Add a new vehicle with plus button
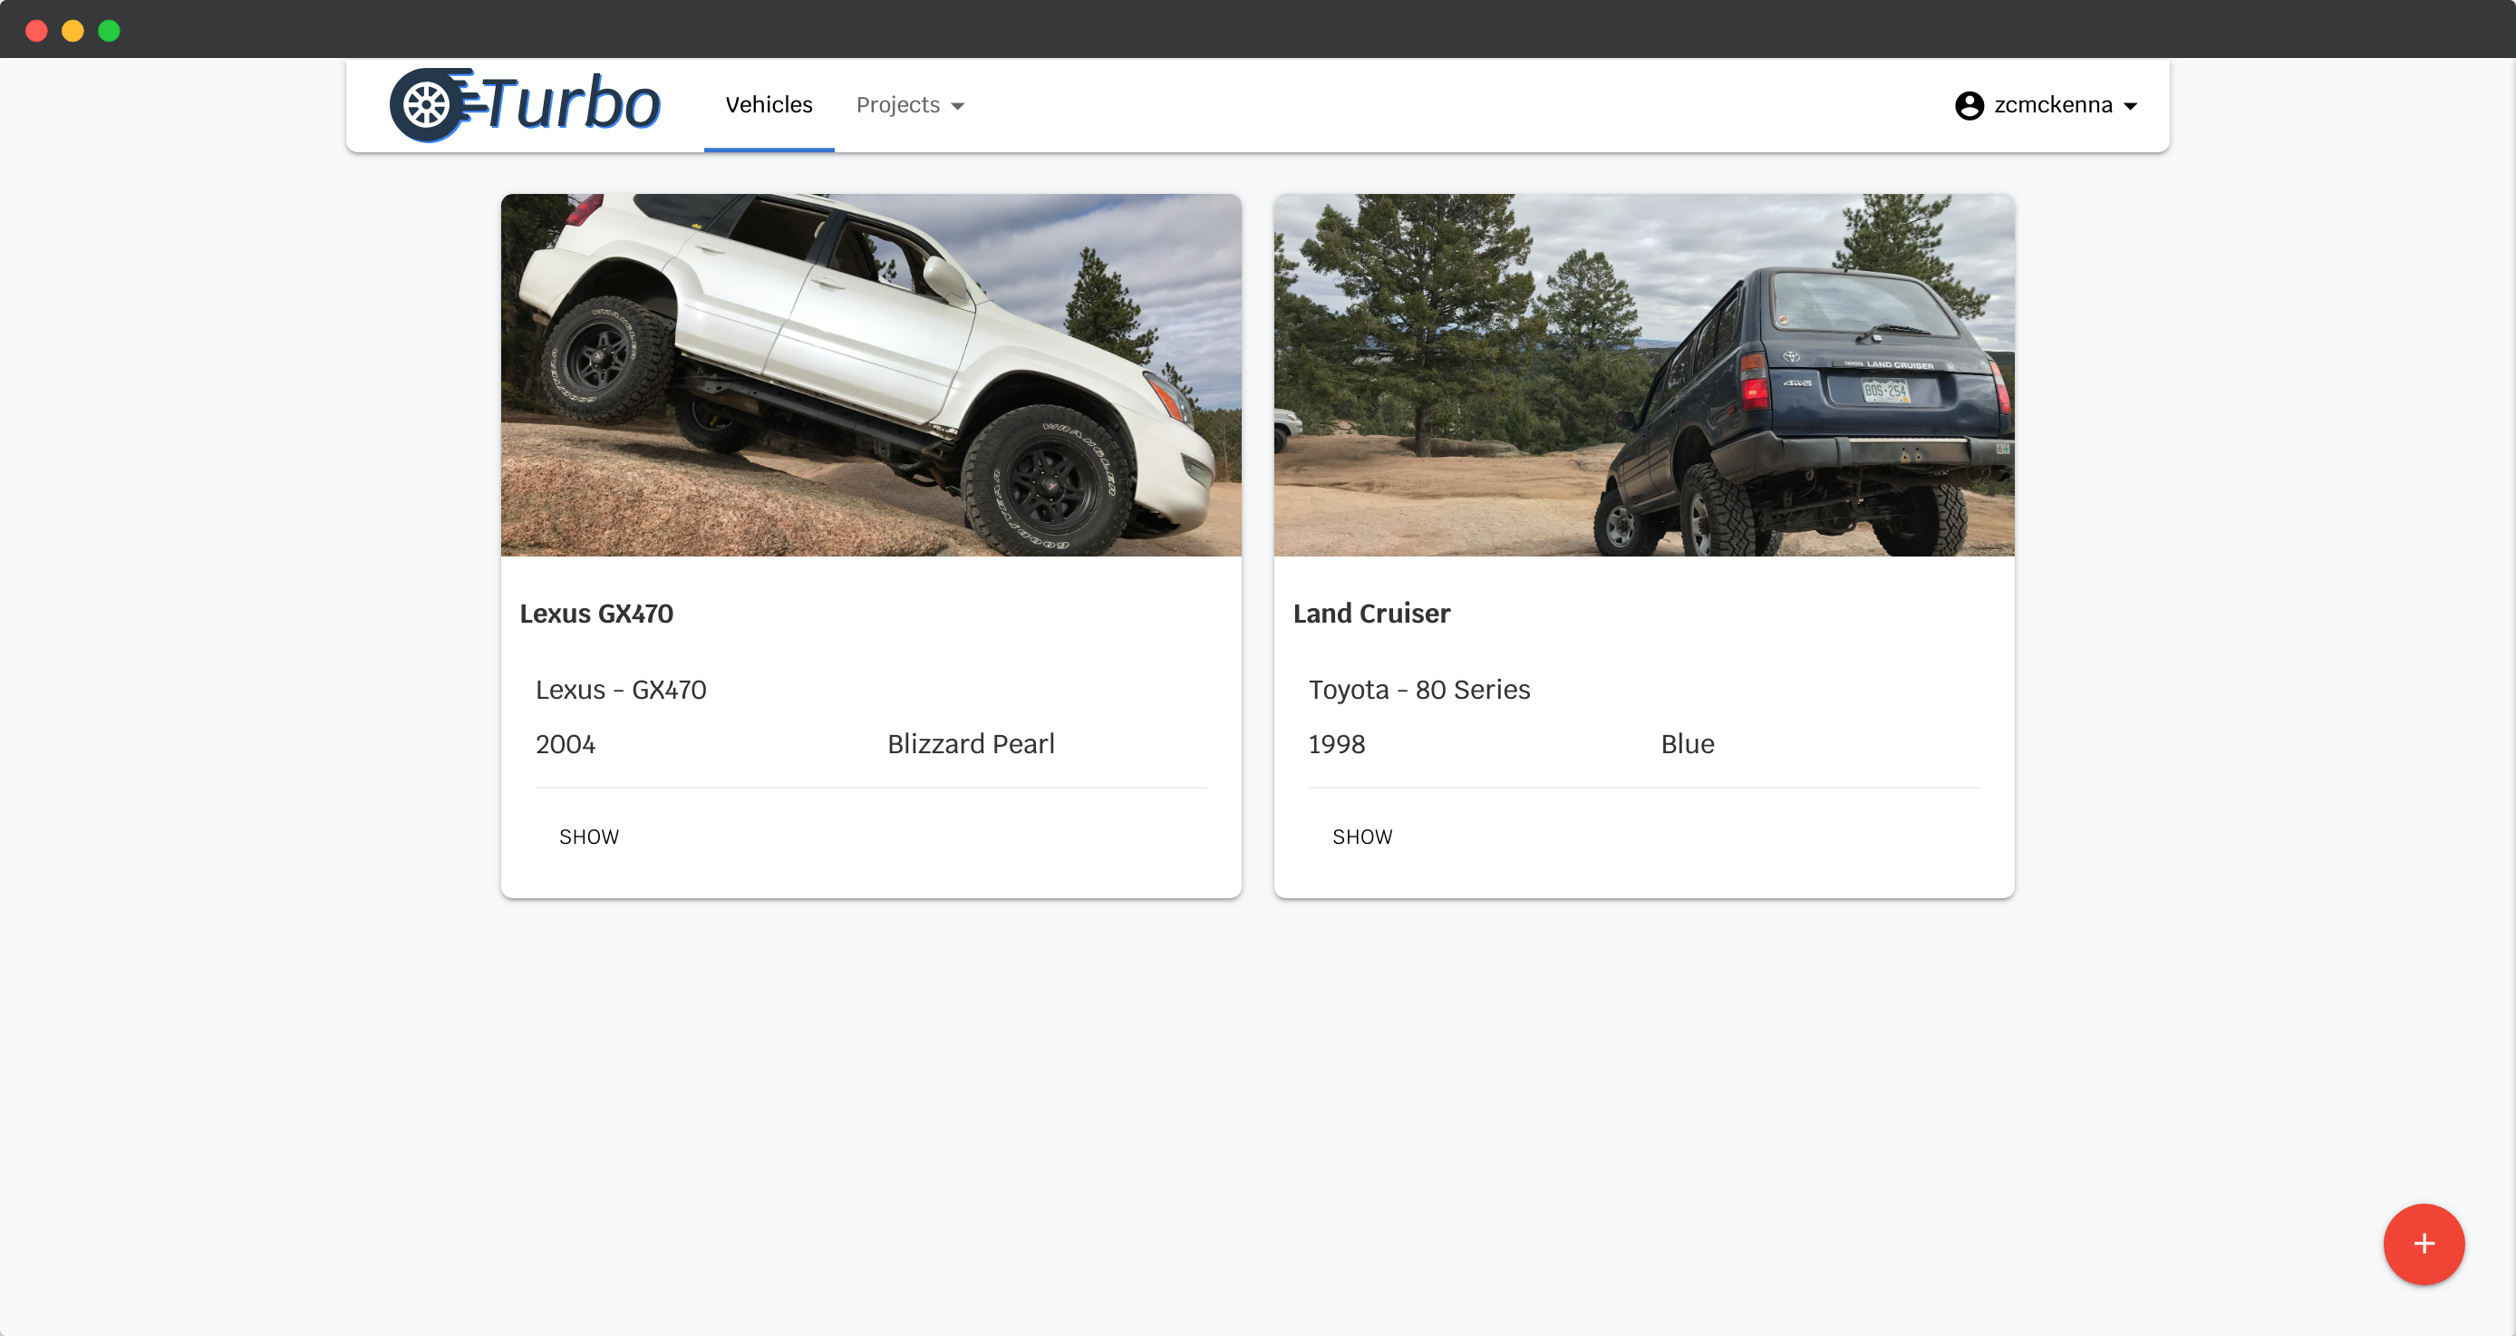 point(2424,1244)
